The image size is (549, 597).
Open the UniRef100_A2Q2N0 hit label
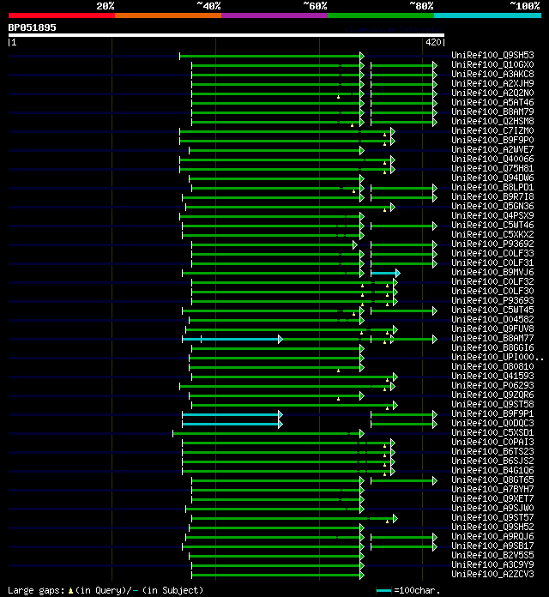tap(492, 93)
